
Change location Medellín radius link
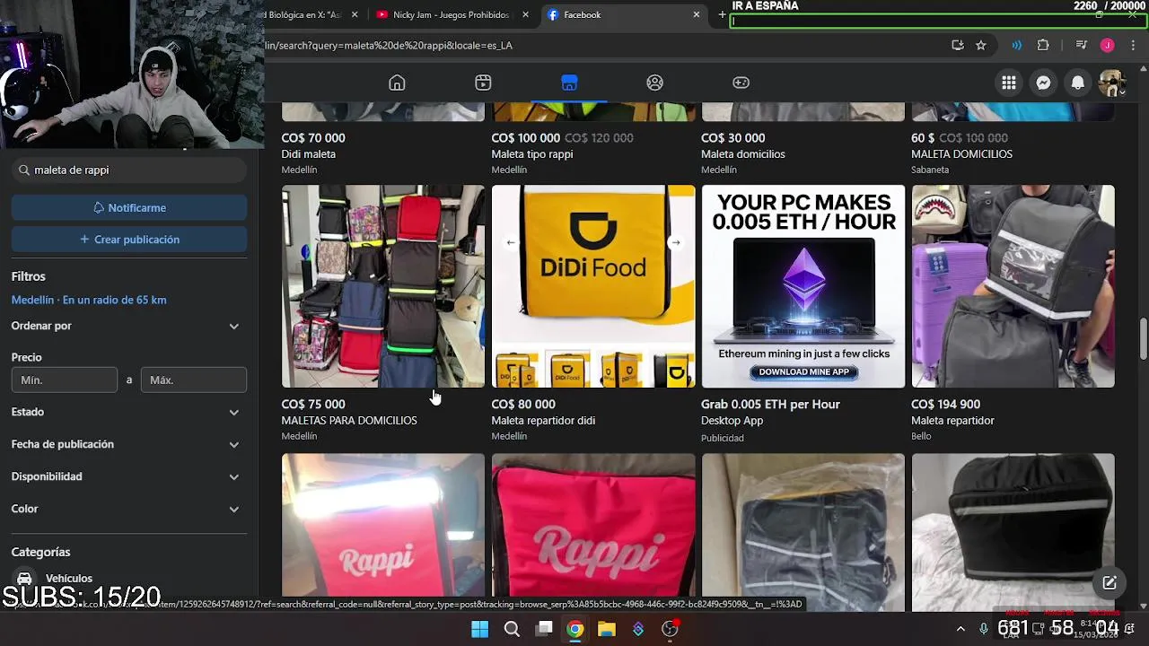[x=89, y=300]
